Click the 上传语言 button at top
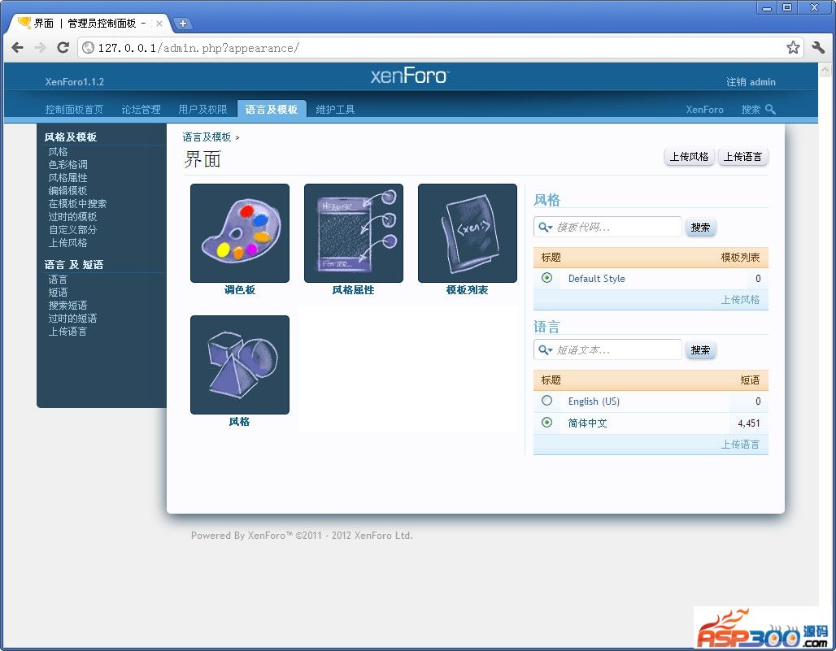This screenshot has width=836, height=651. pos(742,157)
